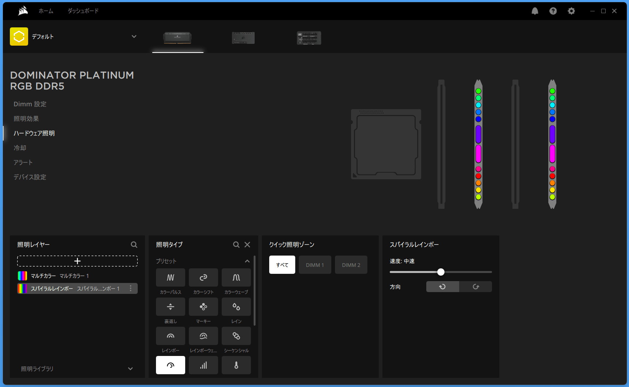Search the 照明レイヤー panel
The width and height of the screenshot is (629, 387).
pyautogui.click(x=134, y=245)
